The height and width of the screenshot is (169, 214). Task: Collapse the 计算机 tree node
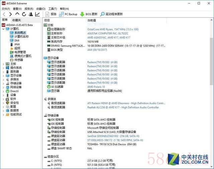[x=3, y=29]
